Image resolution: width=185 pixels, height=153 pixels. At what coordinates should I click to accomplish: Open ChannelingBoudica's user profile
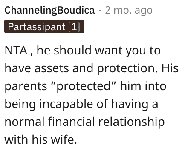point(49,10)
